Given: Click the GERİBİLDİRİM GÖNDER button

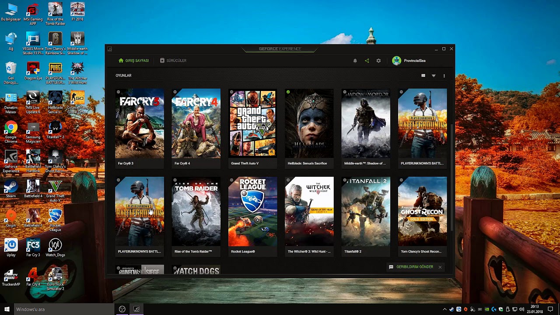Looking at the screenshot, I should [x=411, y=267].
